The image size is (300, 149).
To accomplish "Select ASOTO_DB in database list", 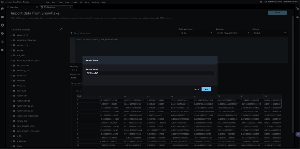I will point(22,91).
